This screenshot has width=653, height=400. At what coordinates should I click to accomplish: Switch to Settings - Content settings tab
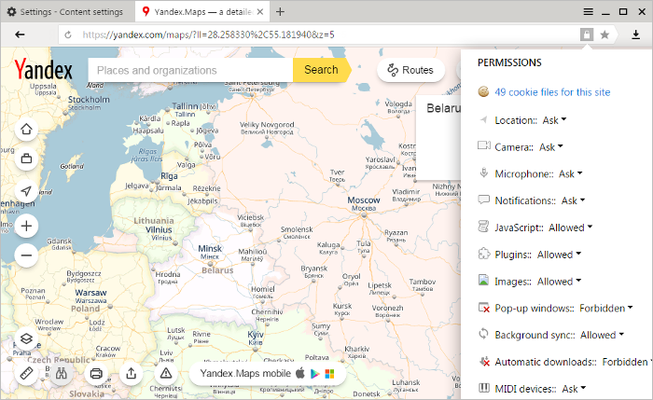tap(66, 11)
